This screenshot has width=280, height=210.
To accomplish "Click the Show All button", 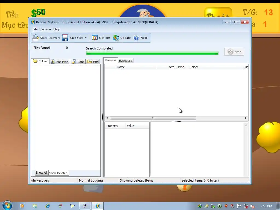I will (42, 173).
